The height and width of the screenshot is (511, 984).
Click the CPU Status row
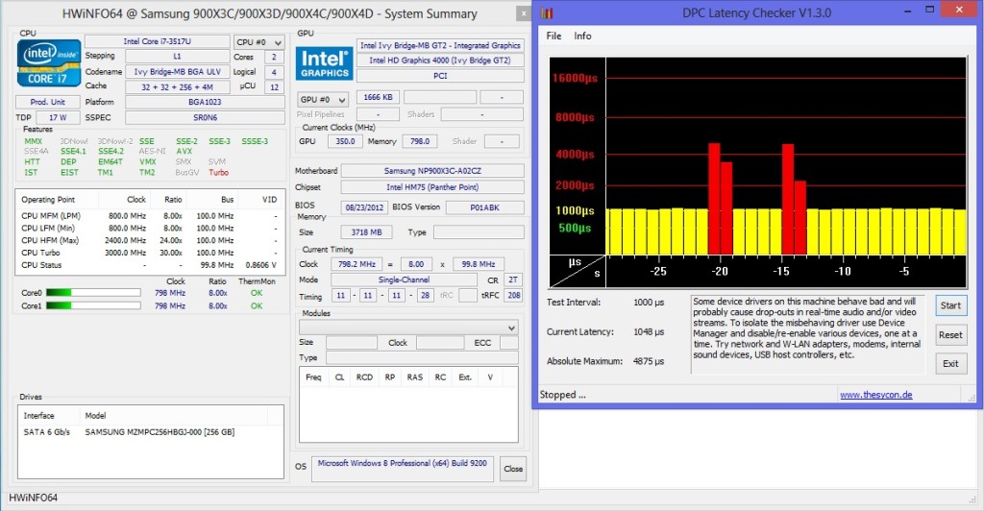pyautogui.click(x=149, y=265)
